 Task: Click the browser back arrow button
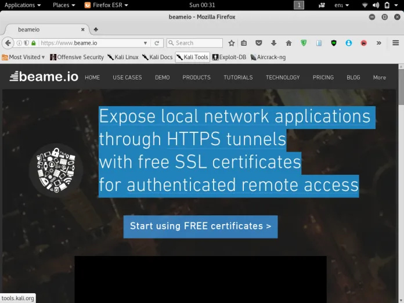(x=8, y=43)
